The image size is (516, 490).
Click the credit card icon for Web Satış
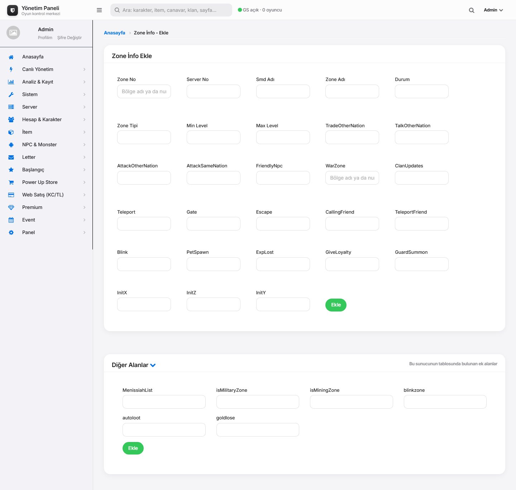[x=11, y=195]
